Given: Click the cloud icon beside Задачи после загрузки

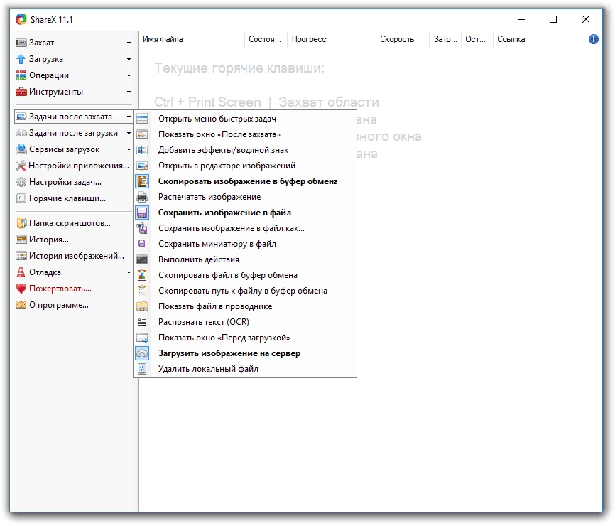Looking at the screenshot, I should (21, 133).
